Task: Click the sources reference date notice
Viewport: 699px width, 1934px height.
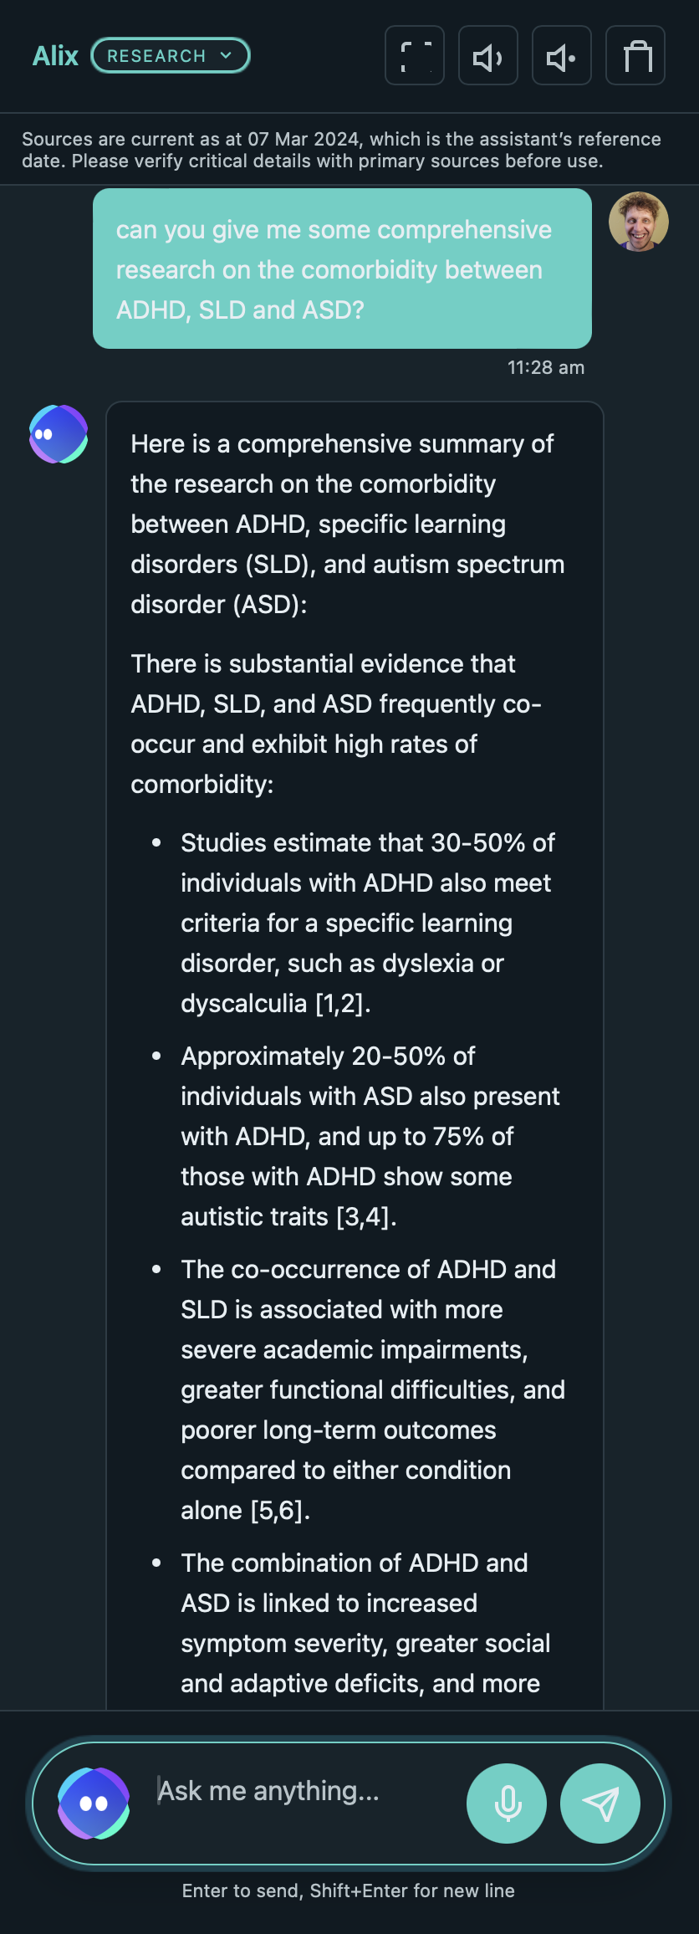Action: click(x=341, y=150)
